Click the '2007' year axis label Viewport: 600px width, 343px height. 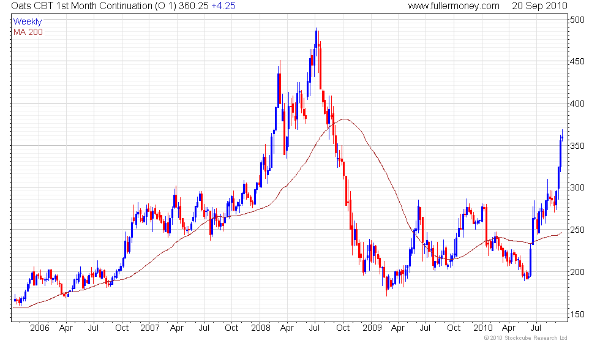(x=149, y=328)
